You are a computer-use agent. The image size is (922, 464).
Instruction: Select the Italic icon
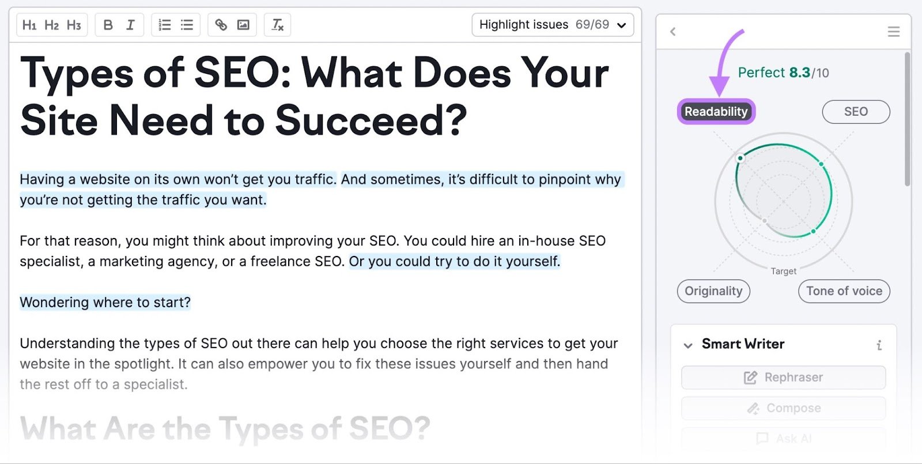coord(130,25)
